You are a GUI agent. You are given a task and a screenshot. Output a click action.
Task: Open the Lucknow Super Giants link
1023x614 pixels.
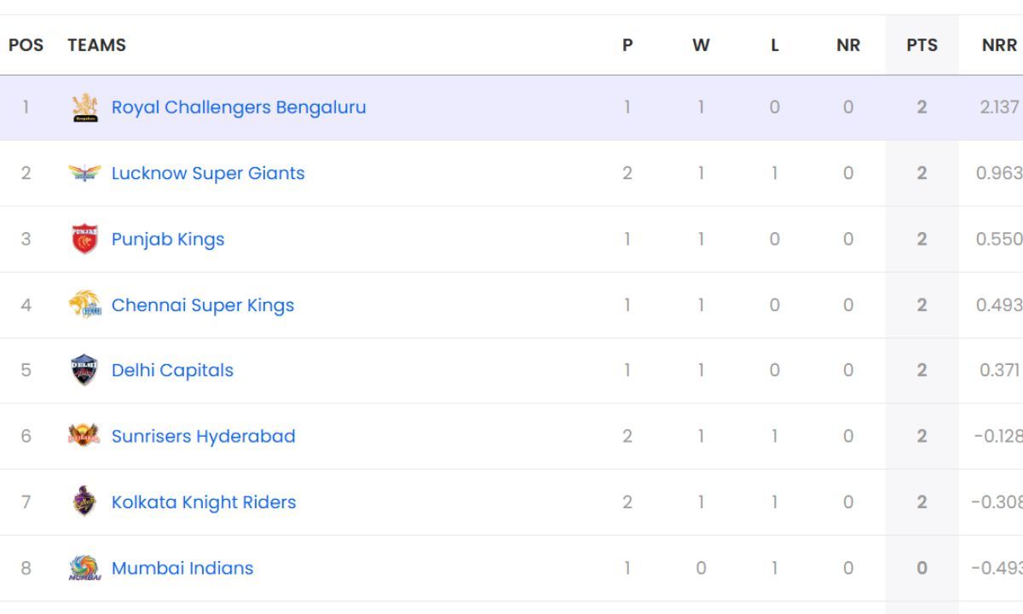pyautogui.click(x=208, y=173)
